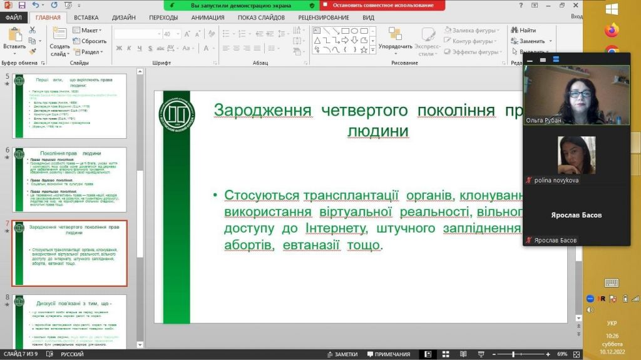The height and width of the screenshot is (360, 641).
Task: Open the Раздел section dropdown
Action: (x=90, y=52)
